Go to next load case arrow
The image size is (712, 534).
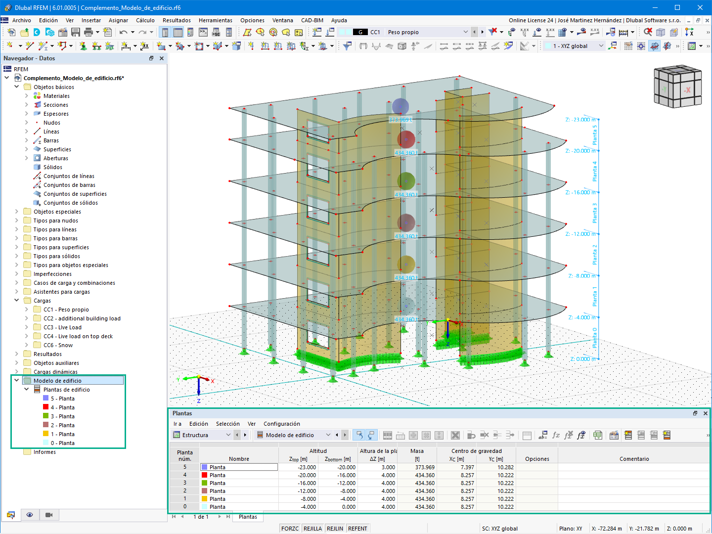pos(482,32)
